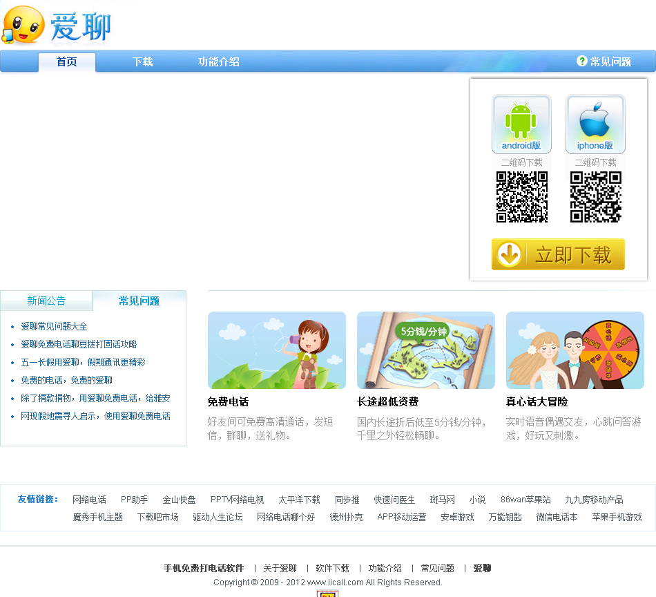Click the 长途超低资费 map illustration
The width and height of the screenshot is (656, 597).
pyautogui.click(x=426, y=350)
